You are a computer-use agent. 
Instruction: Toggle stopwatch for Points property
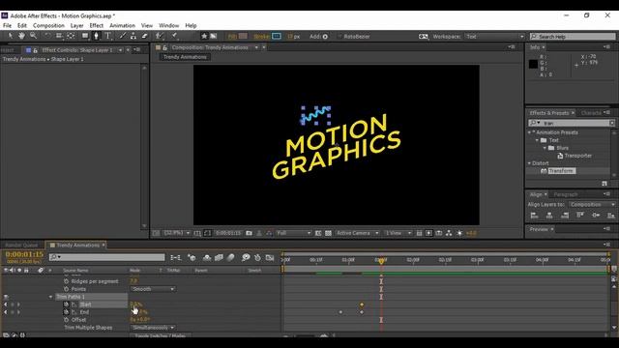tap(67, 289)
